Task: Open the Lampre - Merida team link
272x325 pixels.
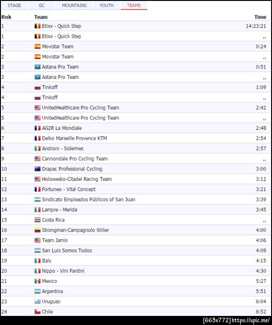Action: point(59,210)
